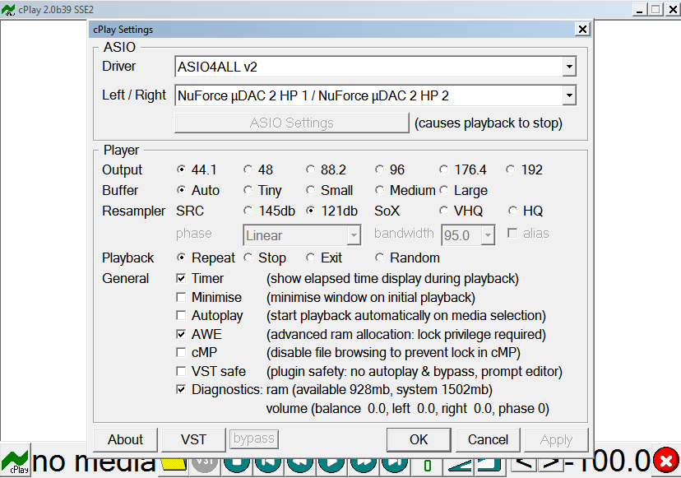The height and width of the screenshot is (478, 681).
Task: Open the ASIO Driver dropdown
Action: 569,67
